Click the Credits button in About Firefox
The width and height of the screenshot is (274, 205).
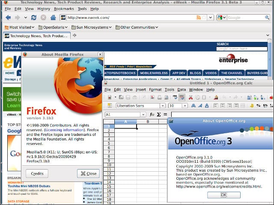(37, 173)
